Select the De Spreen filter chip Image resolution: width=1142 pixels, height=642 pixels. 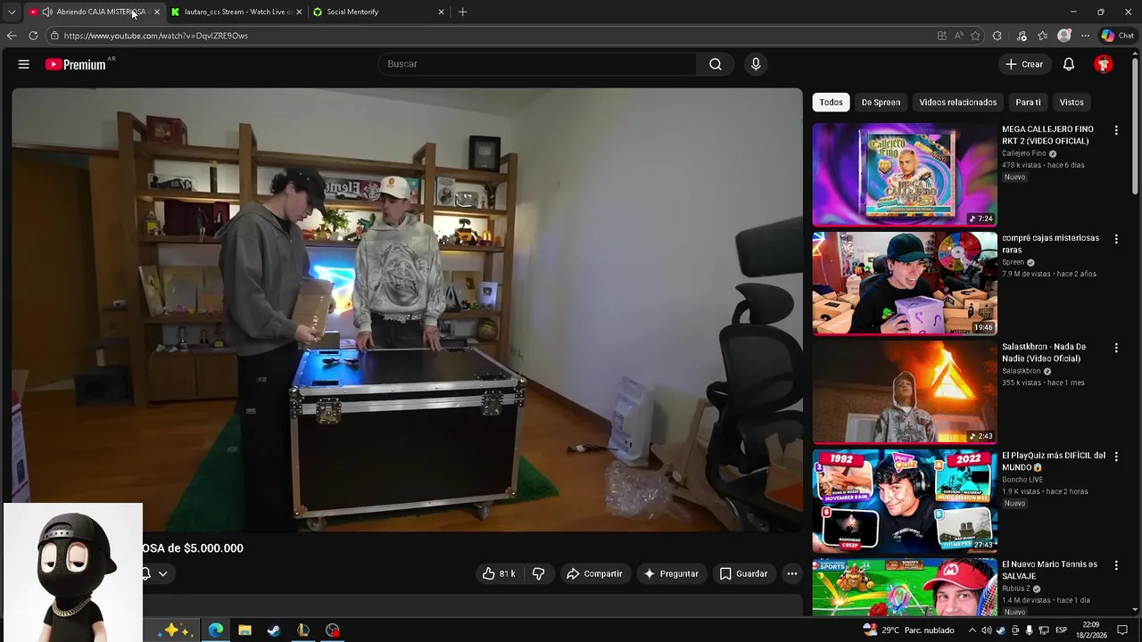pos(881,103)
